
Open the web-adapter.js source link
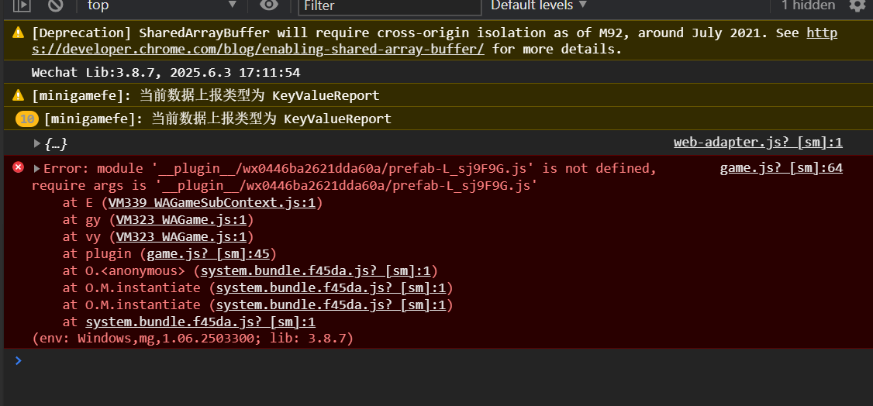(757, 143)
